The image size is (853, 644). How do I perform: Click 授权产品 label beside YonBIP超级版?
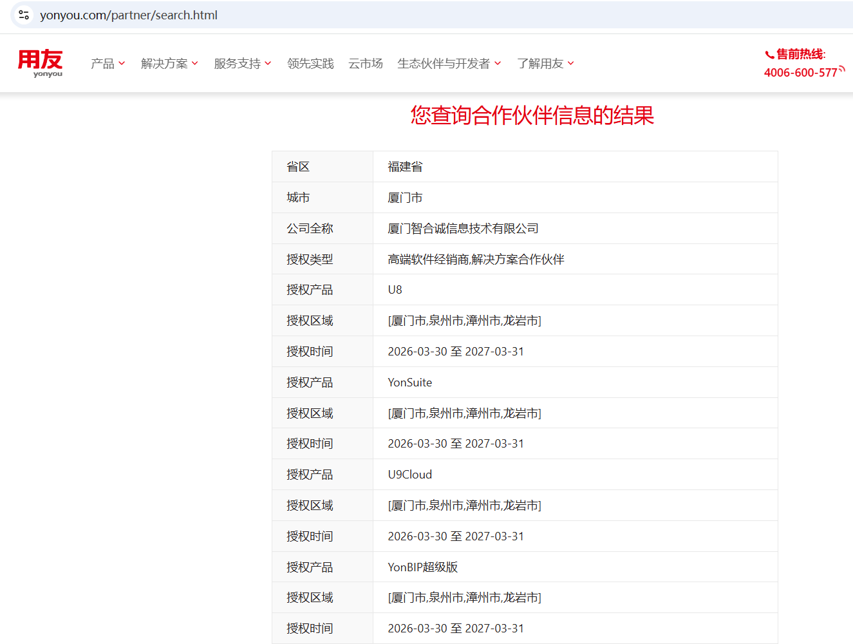310,567
